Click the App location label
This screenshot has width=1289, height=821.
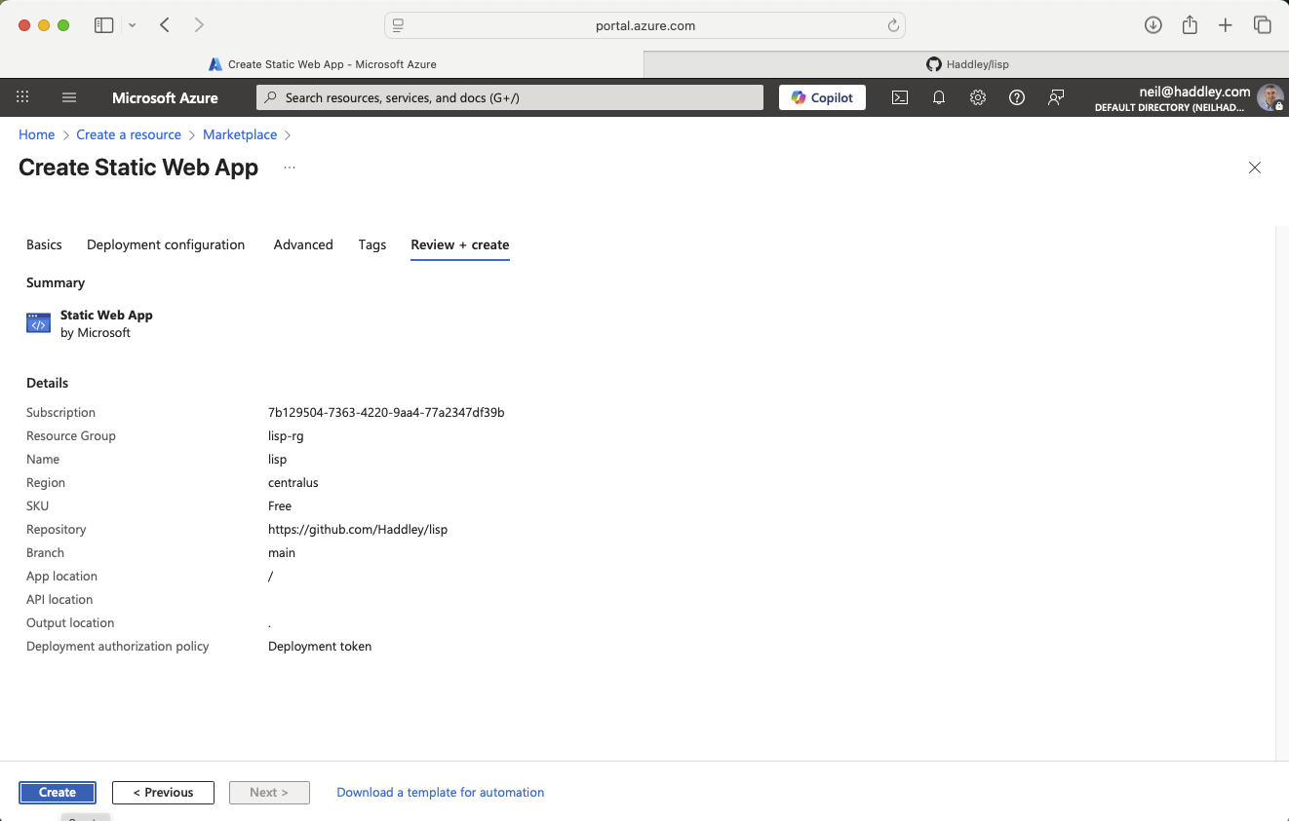point(61,577)
